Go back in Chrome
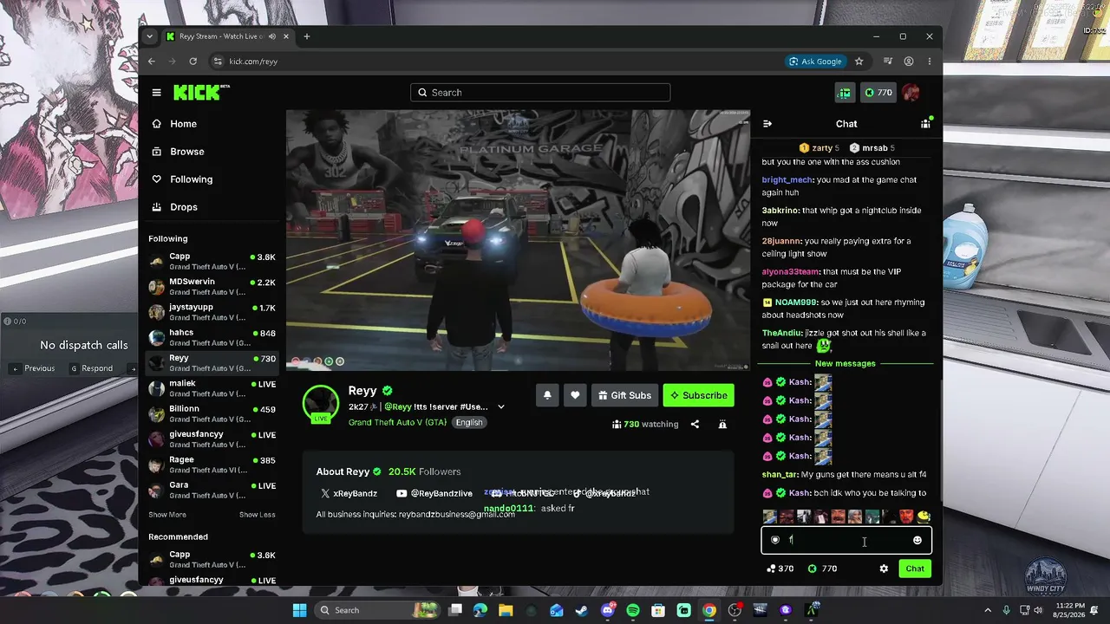 tap(152, 62)
